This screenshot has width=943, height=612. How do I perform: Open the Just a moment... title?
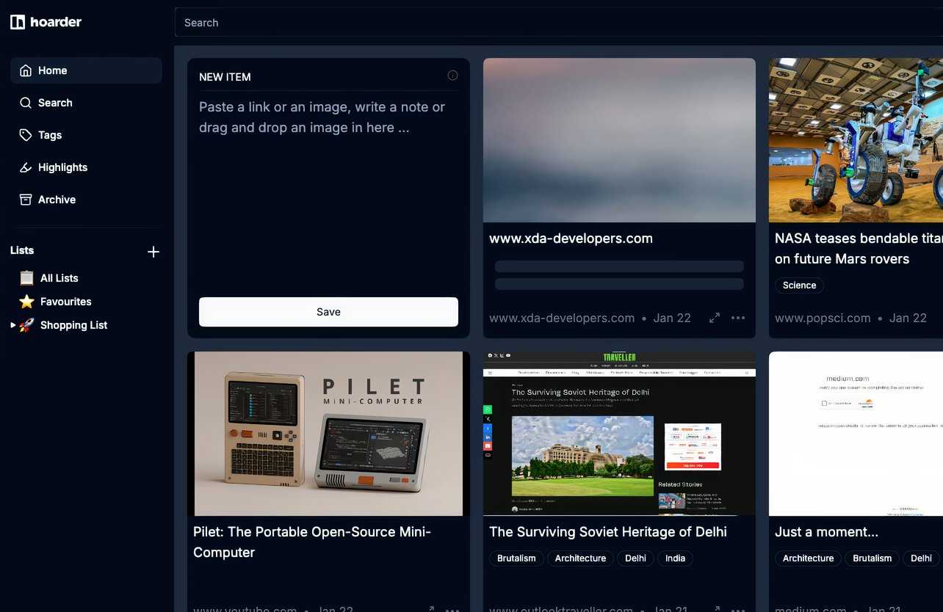(826, 532)
